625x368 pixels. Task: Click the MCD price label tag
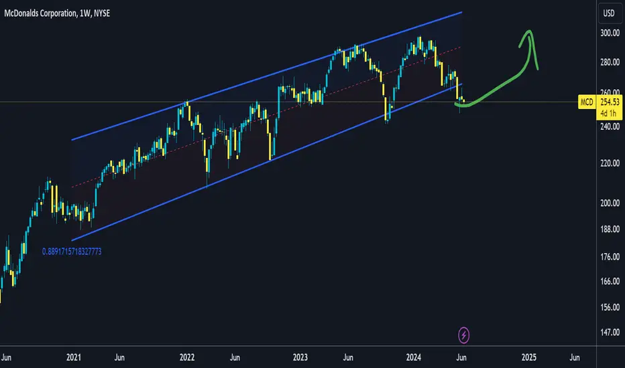586,102
